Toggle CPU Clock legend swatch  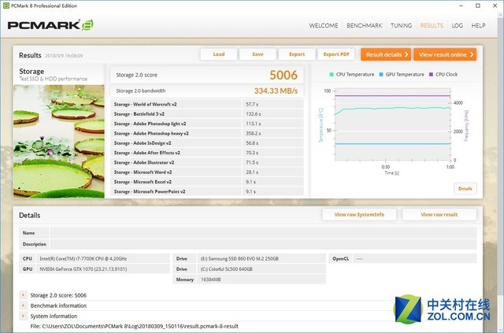click(432, 74)
